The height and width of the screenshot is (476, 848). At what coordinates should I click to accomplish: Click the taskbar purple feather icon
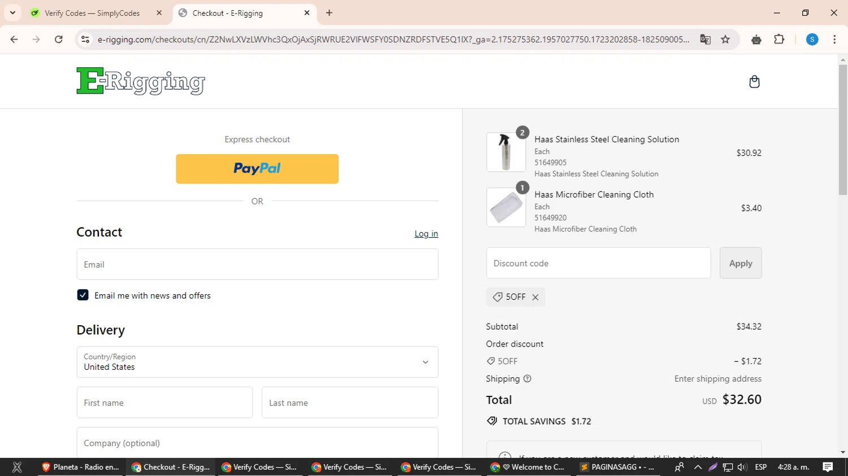(713, 467)
